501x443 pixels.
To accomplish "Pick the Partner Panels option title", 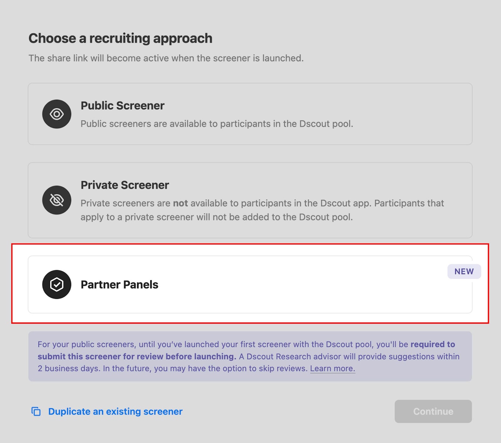I will coord(119,285).
